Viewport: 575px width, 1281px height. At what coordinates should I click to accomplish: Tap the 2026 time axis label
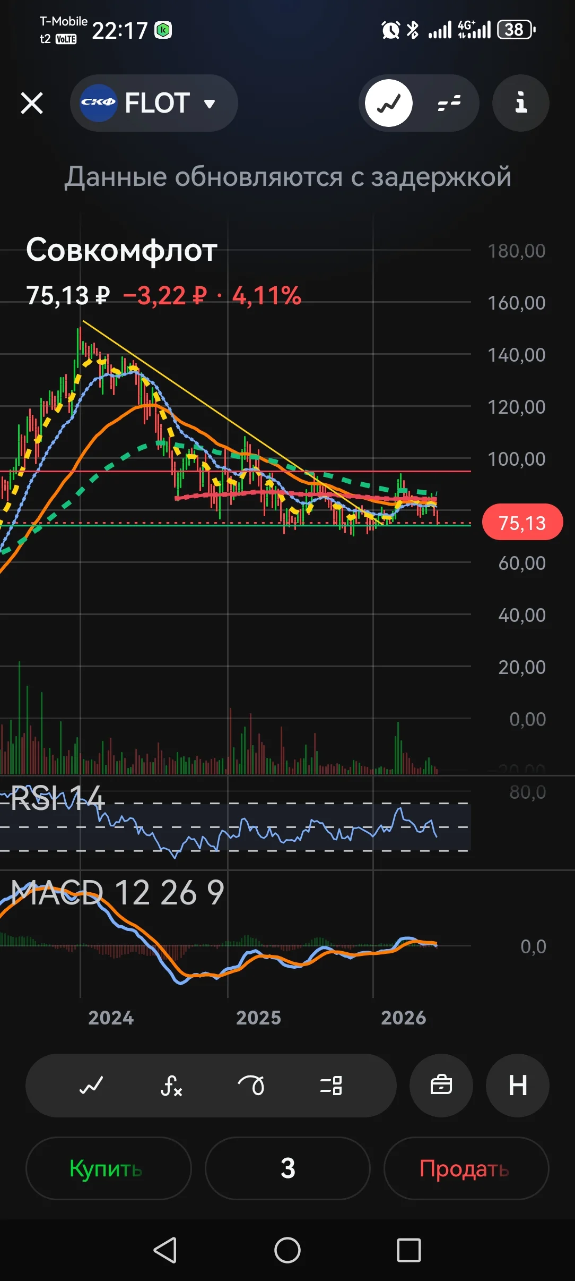point(404,1018)
